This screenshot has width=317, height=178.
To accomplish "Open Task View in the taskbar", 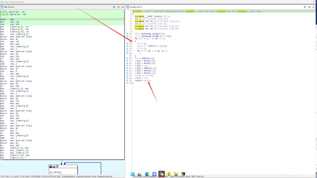I will click(140, 174).
